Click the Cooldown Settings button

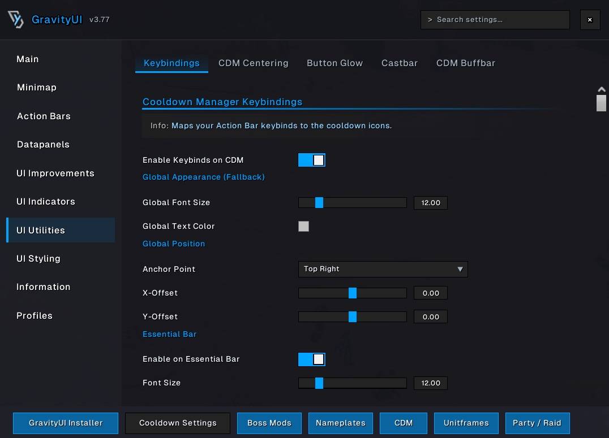pyautogui.click(x=178, y=423)
